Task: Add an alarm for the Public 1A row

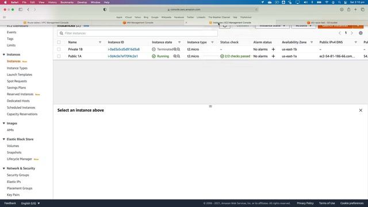Action: pyautogui.click(x=273, y=56)
